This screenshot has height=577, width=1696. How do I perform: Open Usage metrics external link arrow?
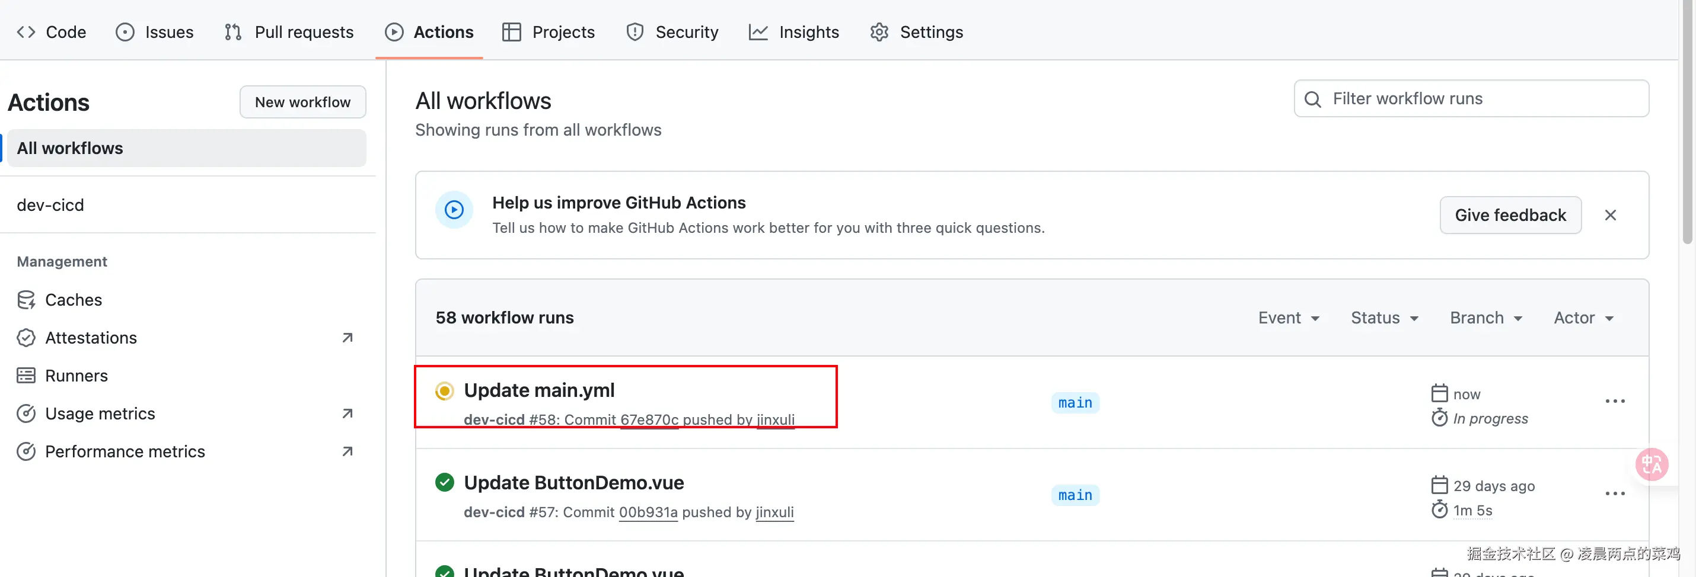[x=347, y=413]
